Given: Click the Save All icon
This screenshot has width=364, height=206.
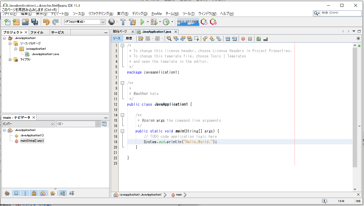Looking at the screenshot, I should click(x=35, y=22).
